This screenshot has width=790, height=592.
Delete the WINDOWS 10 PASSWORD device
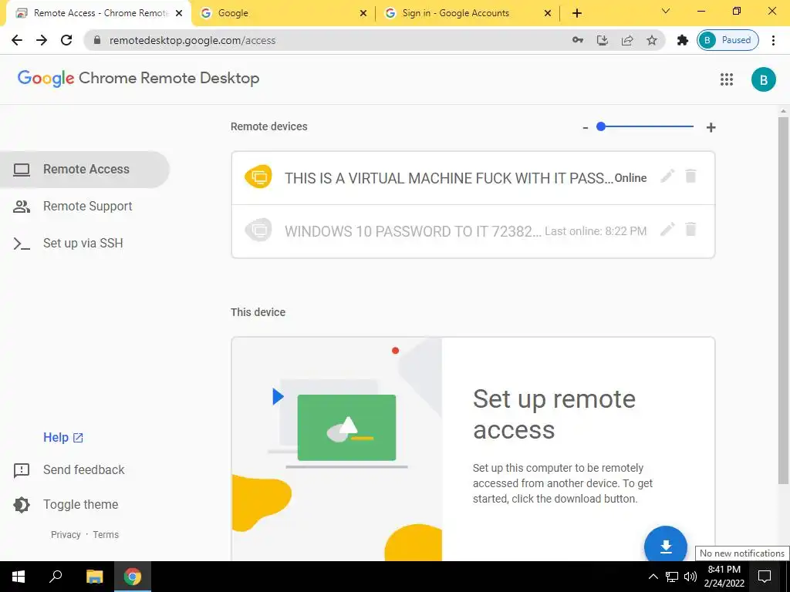[x=690, y=230]
